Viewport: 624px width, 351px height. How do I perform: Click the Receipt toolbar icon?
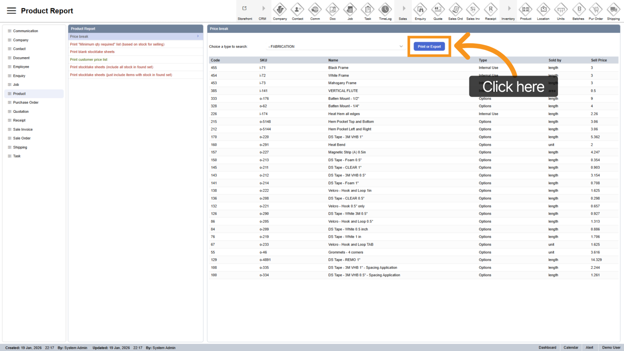point(490,9)
